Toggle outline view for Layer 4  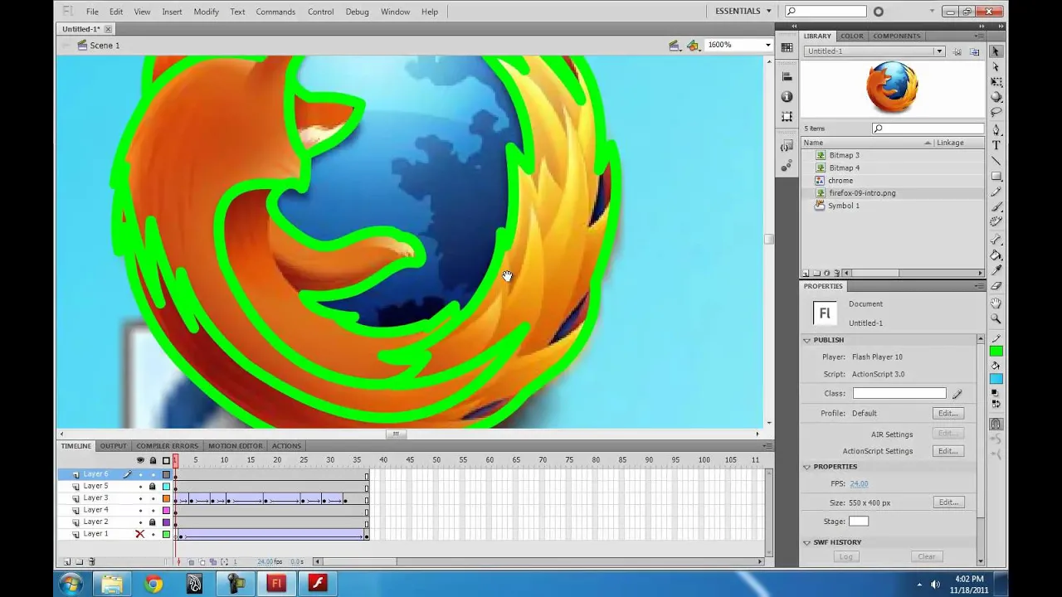[x=166, y=510]
